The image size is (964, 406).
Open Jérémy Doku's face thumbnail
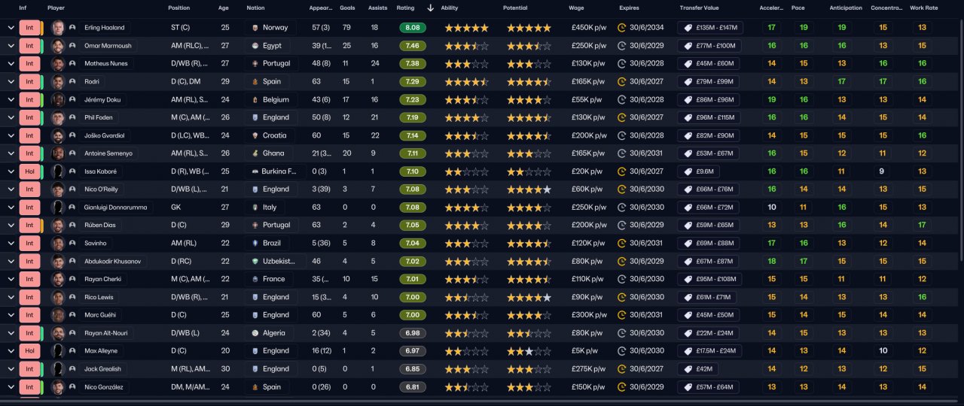57,99
